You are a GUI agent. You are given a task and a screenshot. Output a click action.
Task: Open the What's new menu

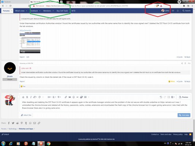click(20, 11)
